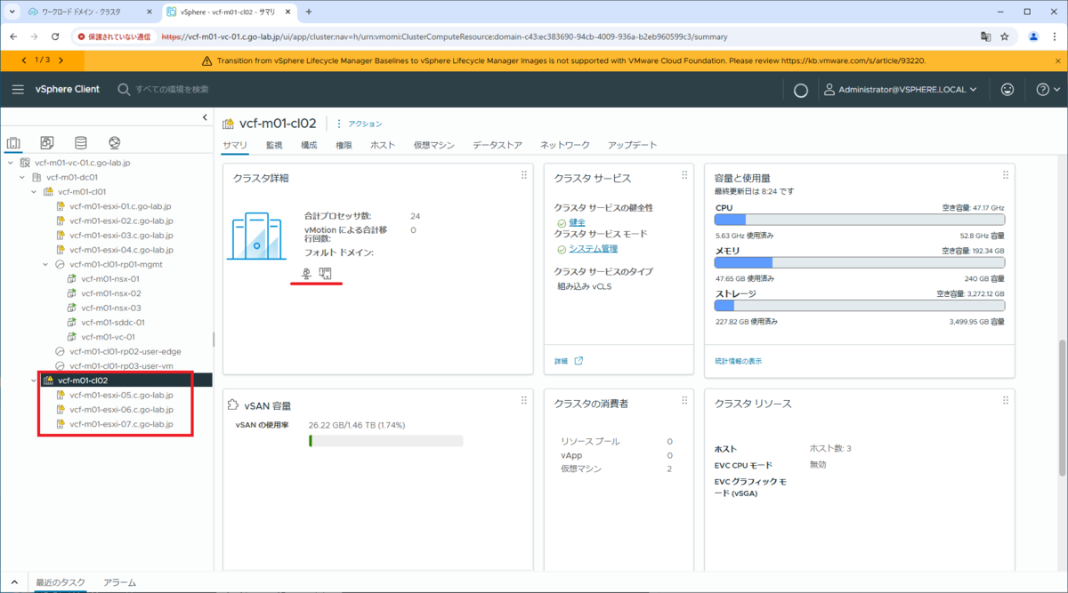Collapse the vcf-m01-cl01-rp01-mgmt resource pool
Viewport: 1068px width, 593px height.
point(46,264)
